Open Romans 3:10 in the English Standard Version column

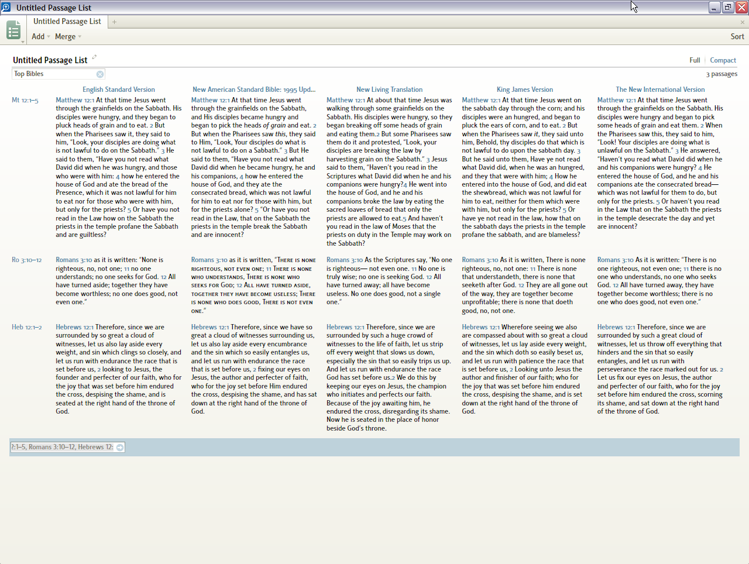point(74,260)
